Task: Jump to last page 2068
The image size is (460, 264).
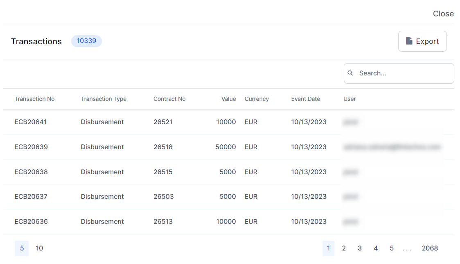Action: (430, 248)
